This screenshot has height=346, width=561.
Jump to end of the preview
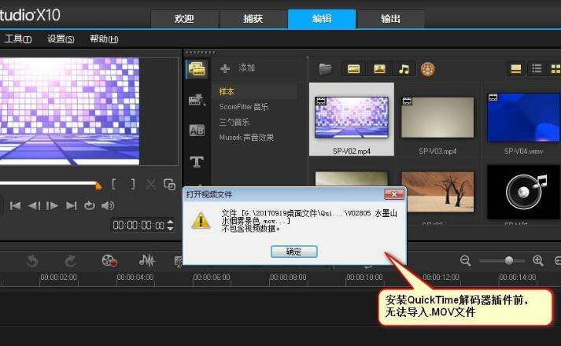point(71,205)
